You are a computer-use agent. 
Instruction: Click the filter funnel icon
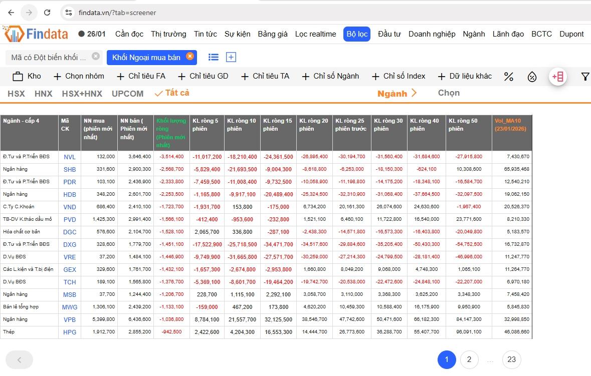click(584, 77)
